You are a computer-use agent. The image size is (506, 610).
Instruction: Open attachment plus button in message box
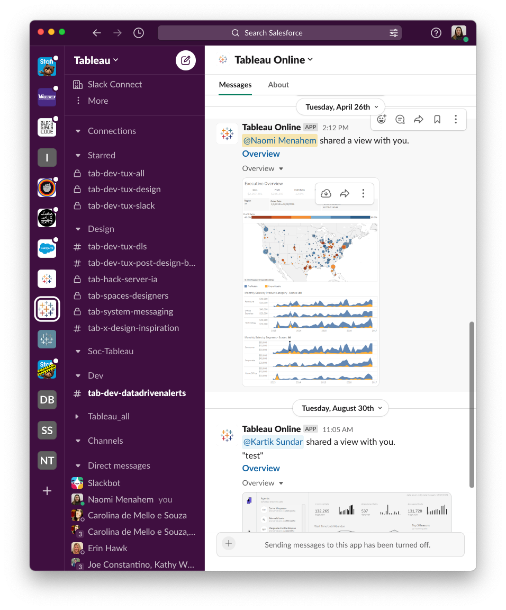pos(229,543)
